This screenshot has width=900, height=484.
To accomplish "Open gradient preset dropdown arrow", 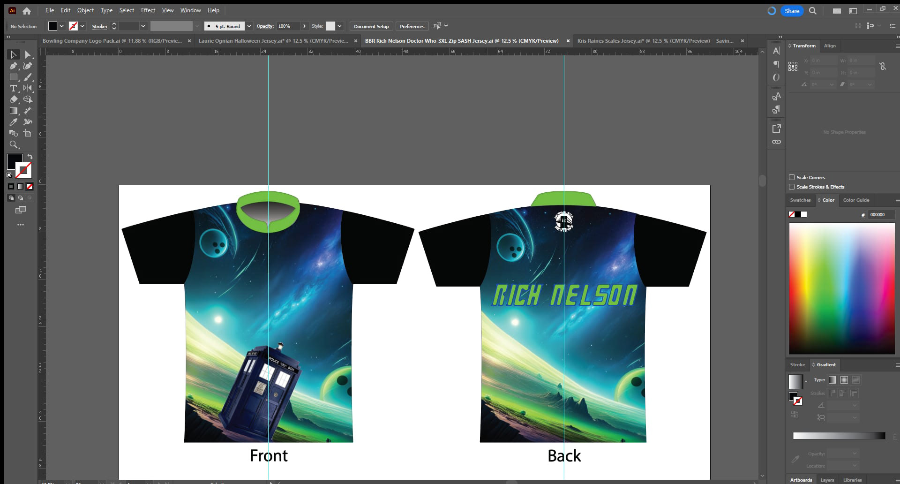I will point(806,382).
